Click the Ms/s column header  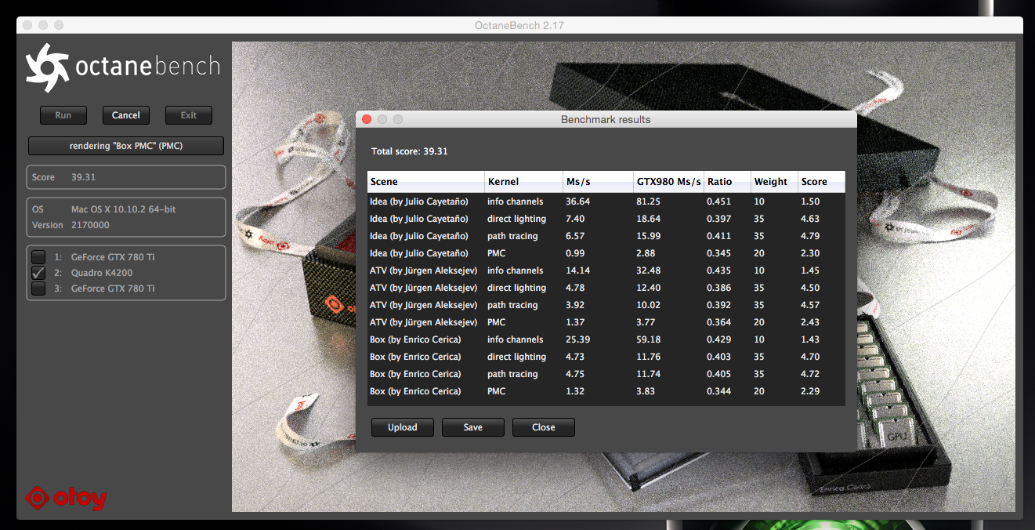point(598,181)
